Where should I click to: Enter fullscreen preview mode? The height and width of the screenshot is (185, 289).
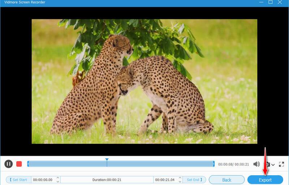(281, 164)
